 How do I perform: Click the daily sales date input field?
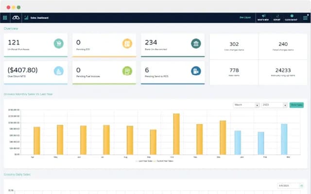[x=288, y=186]
